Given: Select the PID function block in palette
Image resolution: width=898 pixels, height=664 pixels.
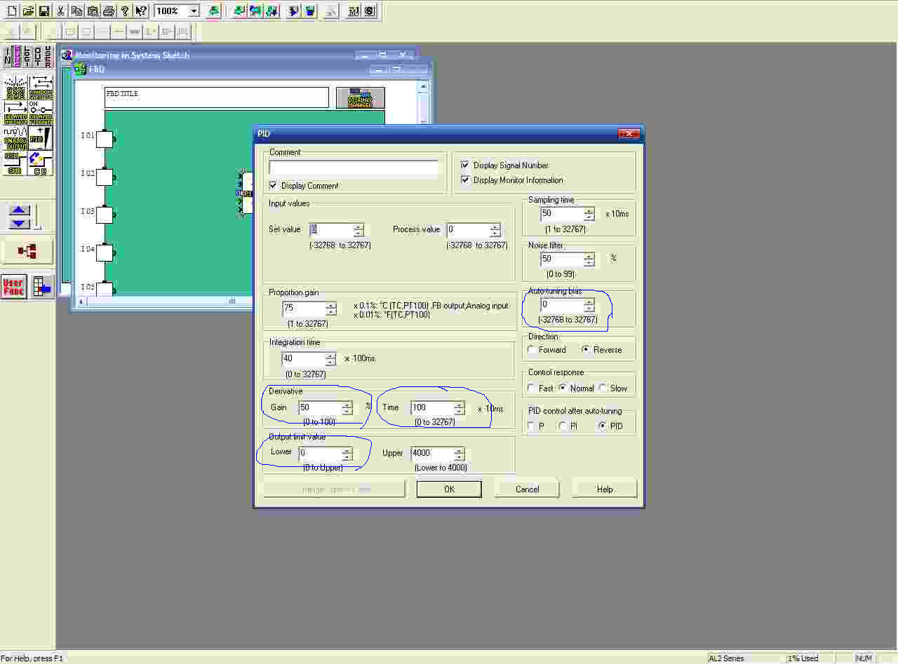Looking at the screenshot, I should 41,138.
